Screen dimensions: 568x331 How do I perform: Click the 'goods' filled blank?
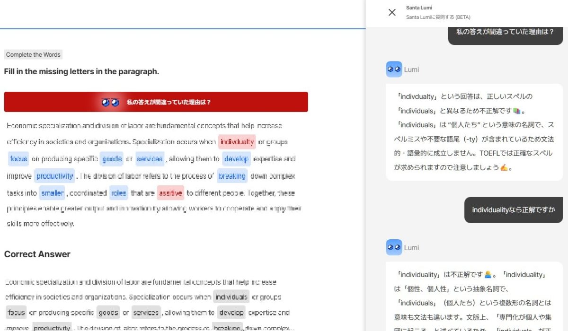pyautogui.click(x=112, y=158)
